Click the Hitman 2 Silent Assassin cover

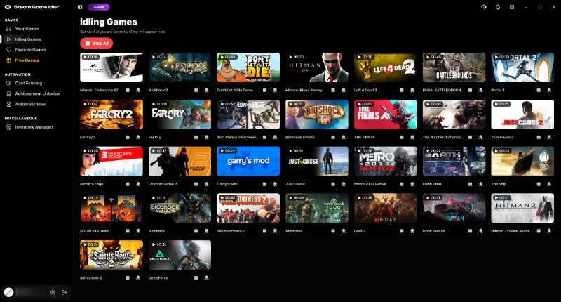(522, 208)
